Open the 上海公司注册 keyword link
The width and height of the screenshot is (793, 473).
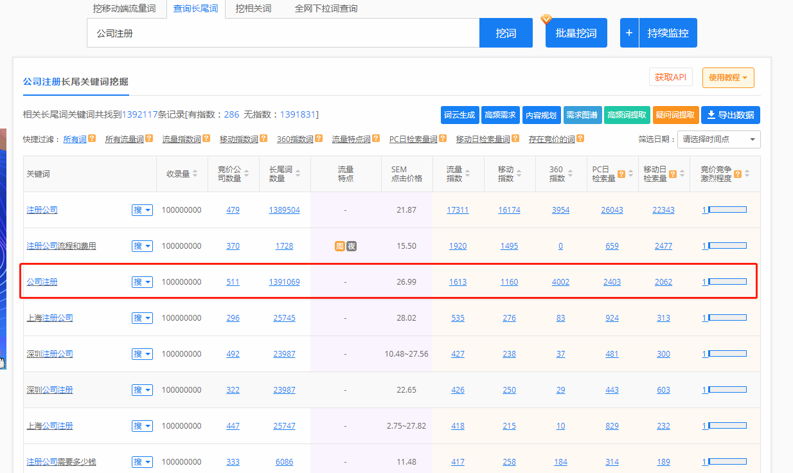tap(49, 426)
